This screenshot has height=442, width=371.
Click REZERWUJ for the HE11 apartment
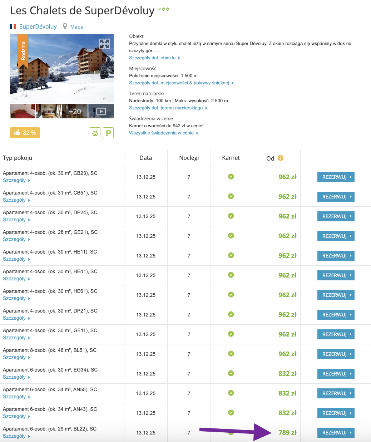[336, 256]
